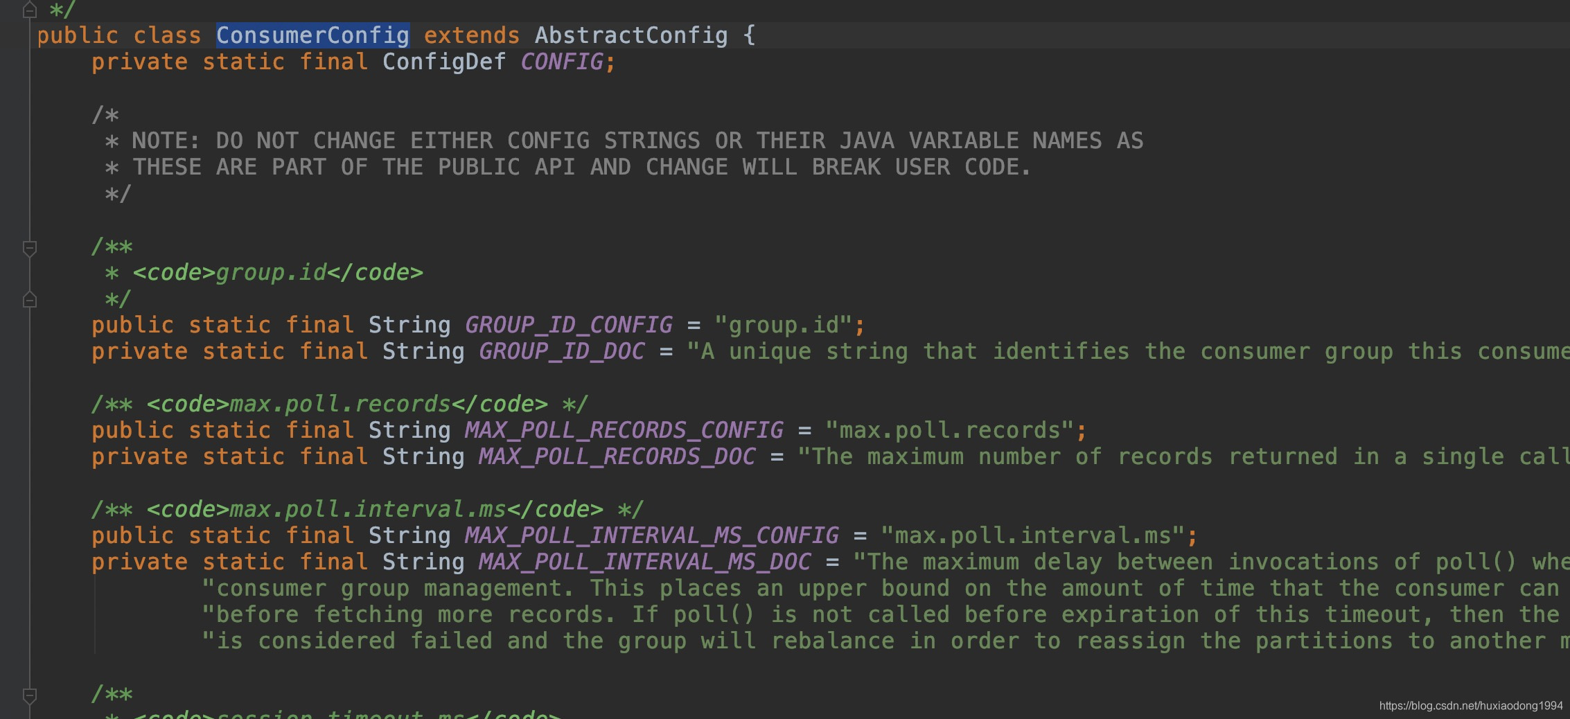Click the string "The maximum number of records
This screenshot has height=719, width=1570.
1183,456
